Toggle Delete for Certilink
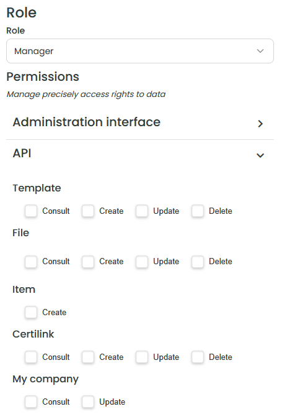The image size is (282, 414). point(198,357)
